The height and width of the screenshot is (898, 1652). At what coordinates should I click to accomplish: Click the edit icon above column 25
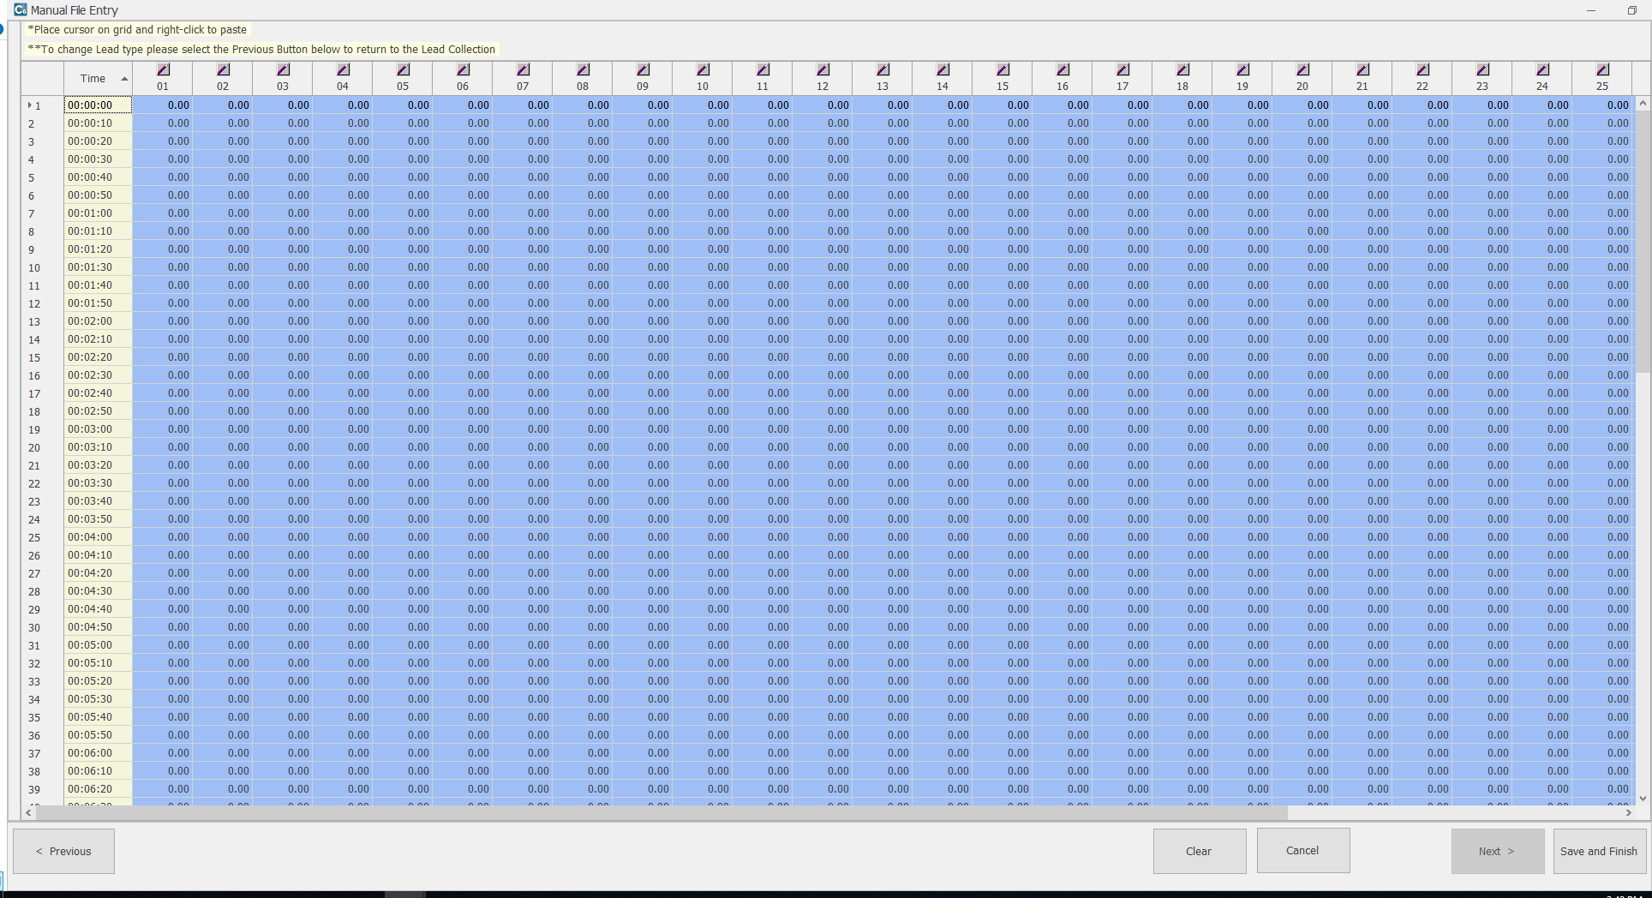pos(1602,69)
